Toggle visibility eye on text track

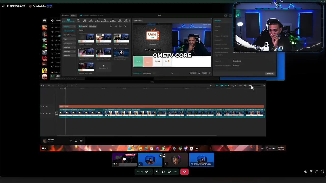click(x=47, y=106)
